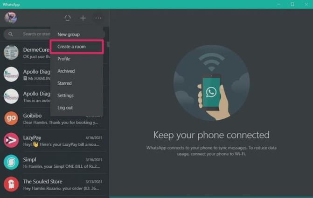Close the WhatsApp window
This screenshot has height=198, width=313.
[306, 4]
